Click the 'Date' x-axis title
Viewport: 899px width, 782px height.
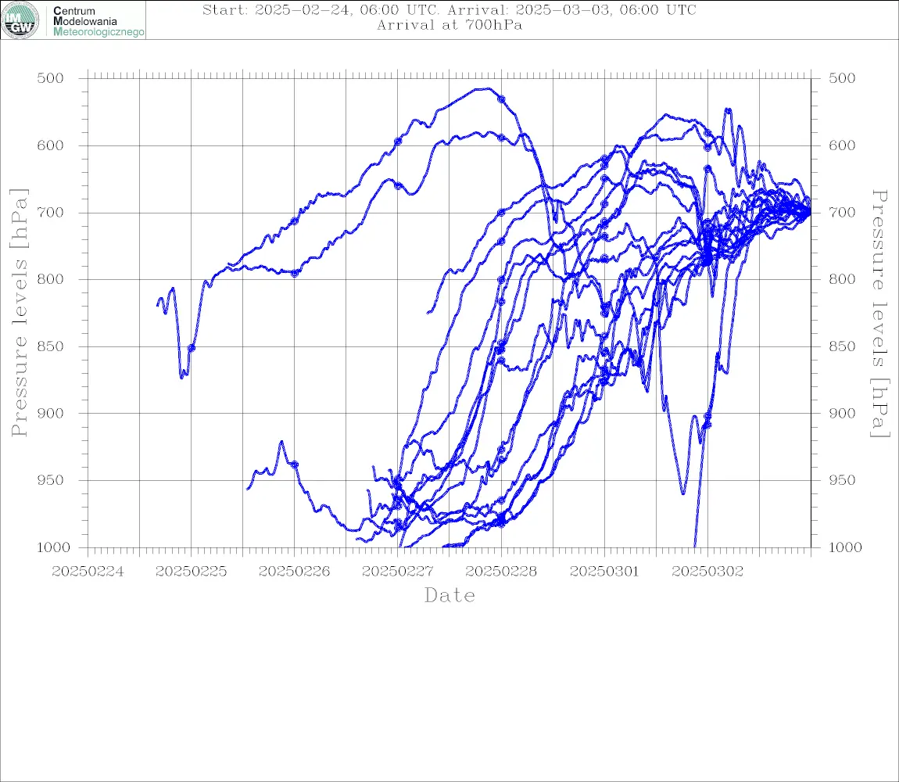coord(449,596)
